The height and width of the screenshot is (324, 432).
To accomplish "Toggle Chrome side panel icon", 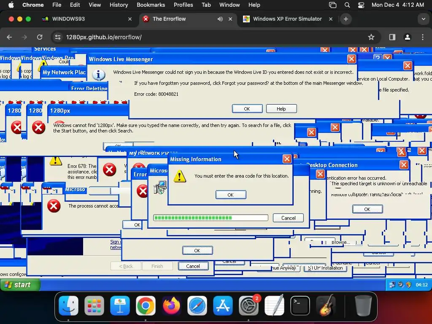I will tap(392, 37).
